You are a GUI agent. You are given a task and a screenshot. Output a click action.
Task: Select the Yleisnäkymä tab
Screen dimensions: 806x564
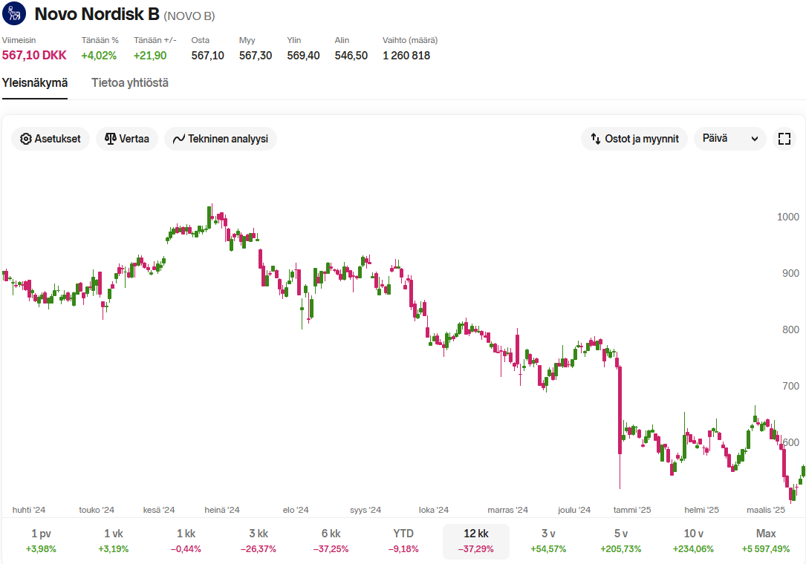tap(35, 82)
